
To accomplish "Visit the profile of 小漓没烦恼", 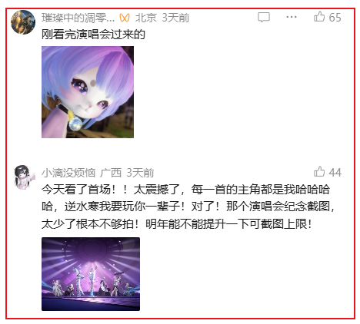I will coord(68,173).
